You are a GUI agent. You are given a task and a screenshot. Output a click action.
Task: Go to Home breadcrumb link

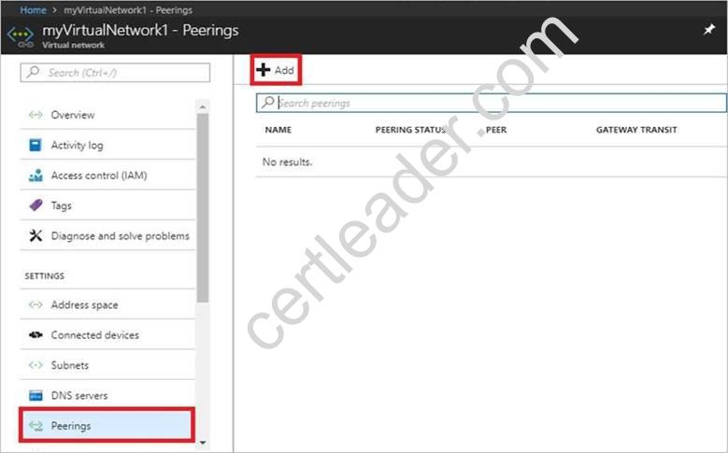coord(33,9)
